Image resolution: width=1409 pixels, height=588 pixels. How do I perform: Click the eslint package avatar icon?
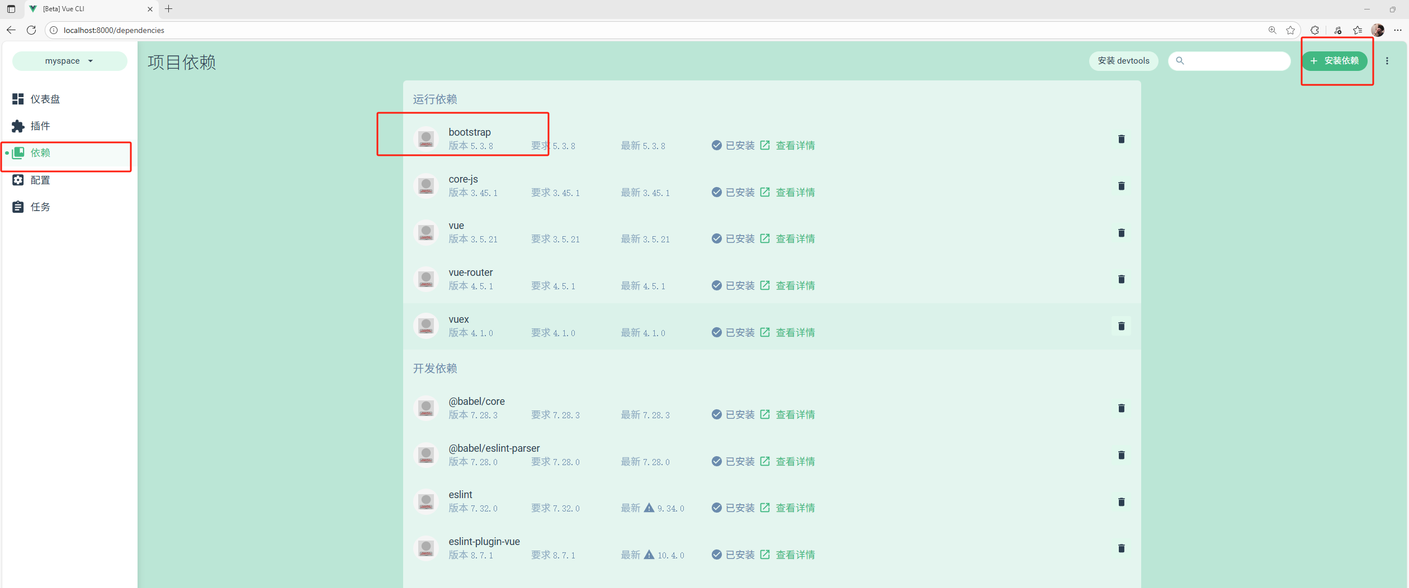click(x=426, y=501)
